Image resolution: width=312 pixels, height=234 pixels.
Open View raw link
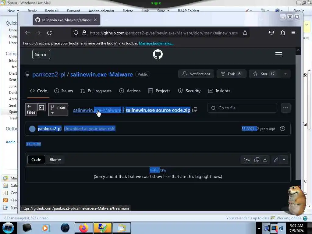pyautogui.click(x=158, y=170)
